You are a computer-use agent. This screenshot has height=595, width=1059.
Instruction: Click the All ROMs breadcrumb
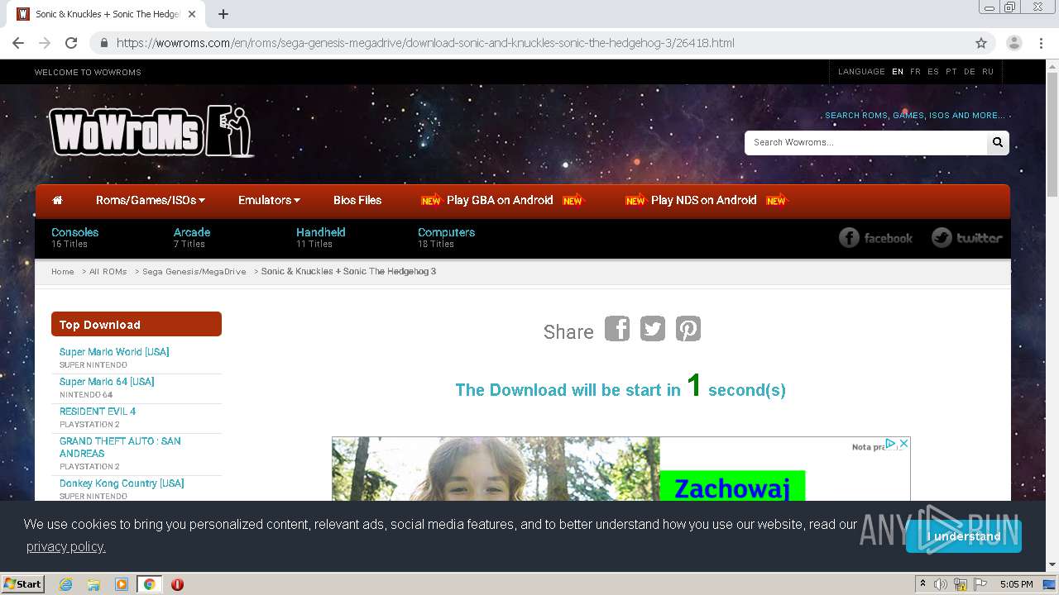108,271
